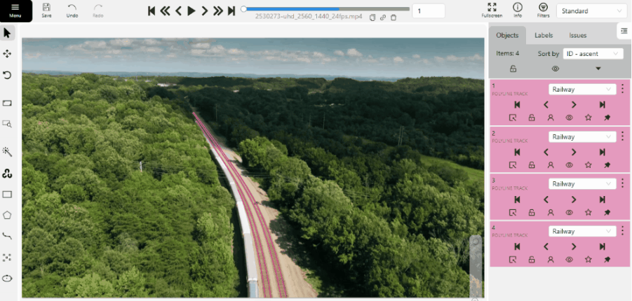632x301 pixels.
Task: Jump backward multiple frames
Action: (x=165, y=11)
